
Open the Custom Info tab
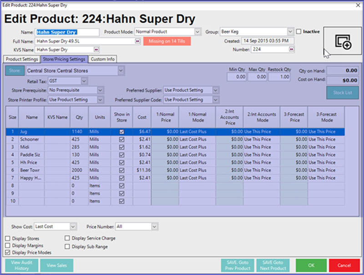point(102,59)
